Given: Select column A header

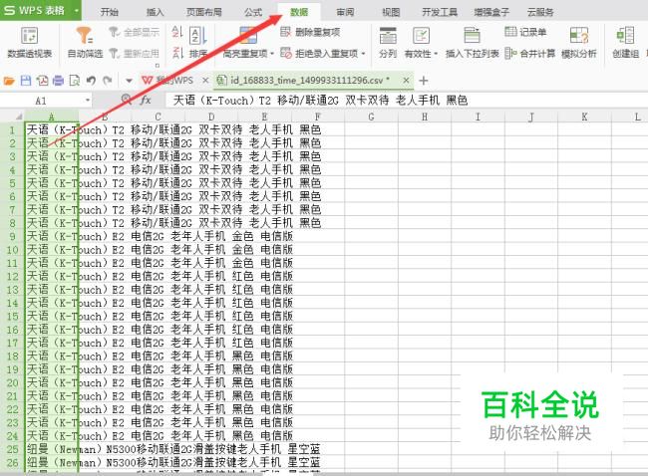Looking at the screenshot, I should pyautogui.click(x=51, y=117).
